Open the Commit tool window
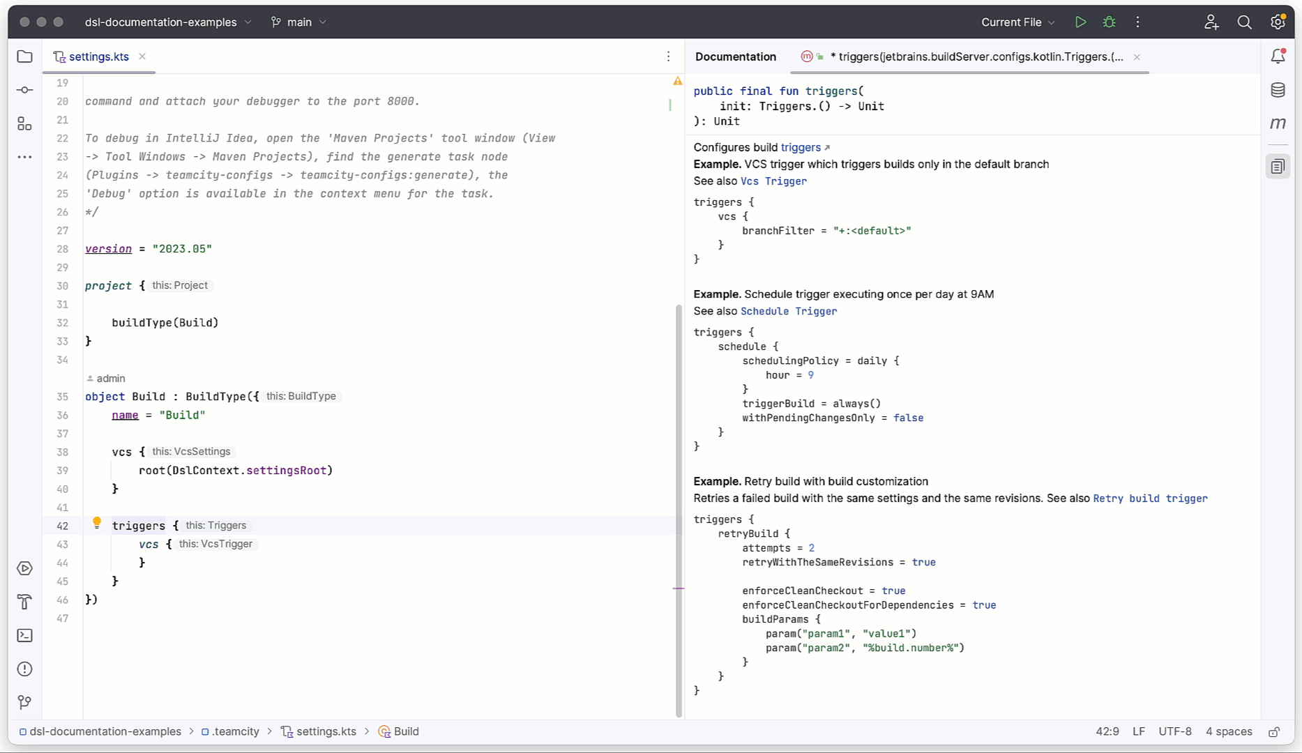1302x753 pixels. point(24,90)
